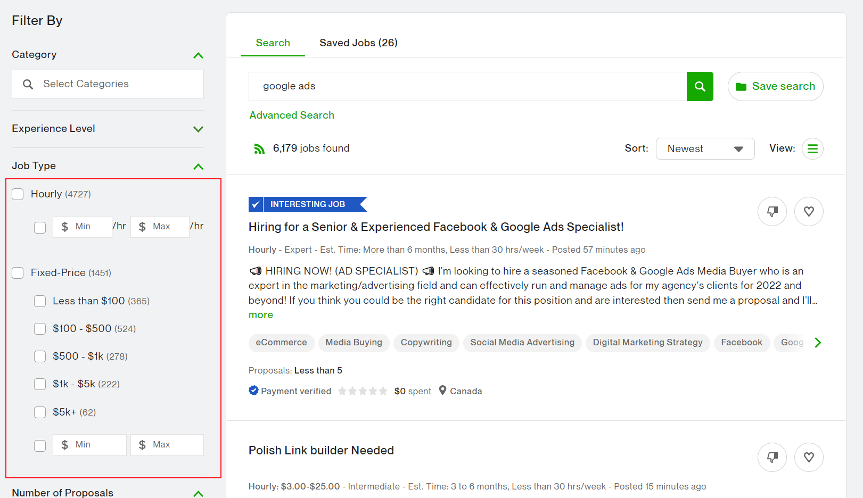Image resolution: width=863 pixels, height=498 pixels.
Task: Dislike the Polish Link builder Needed job
Action: (x=772, y=457)
